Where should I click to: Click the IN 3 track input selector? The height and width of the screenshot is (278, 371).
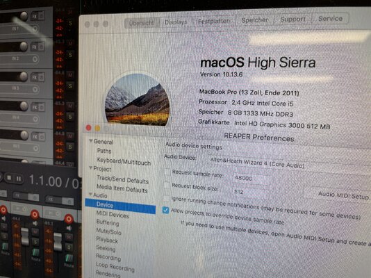click(x=20, y=89)
